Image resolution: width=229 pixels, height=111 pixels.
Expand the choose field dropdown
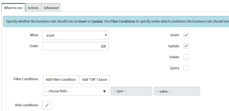76,91
